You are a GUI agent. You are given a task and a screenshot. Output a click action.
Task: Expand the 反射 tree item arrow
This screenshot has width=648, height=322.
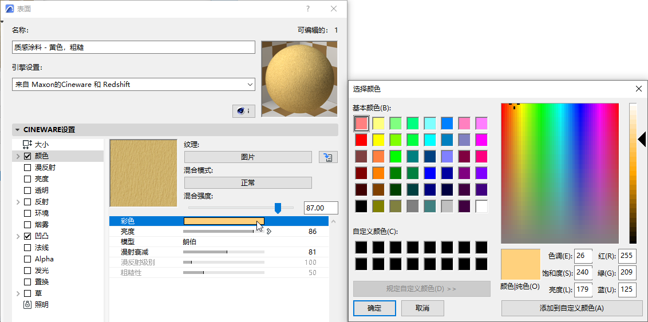tap(18, 202)
